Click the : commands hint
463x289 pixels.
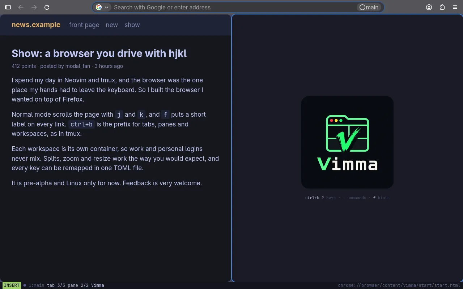click(x=354, y=198)
